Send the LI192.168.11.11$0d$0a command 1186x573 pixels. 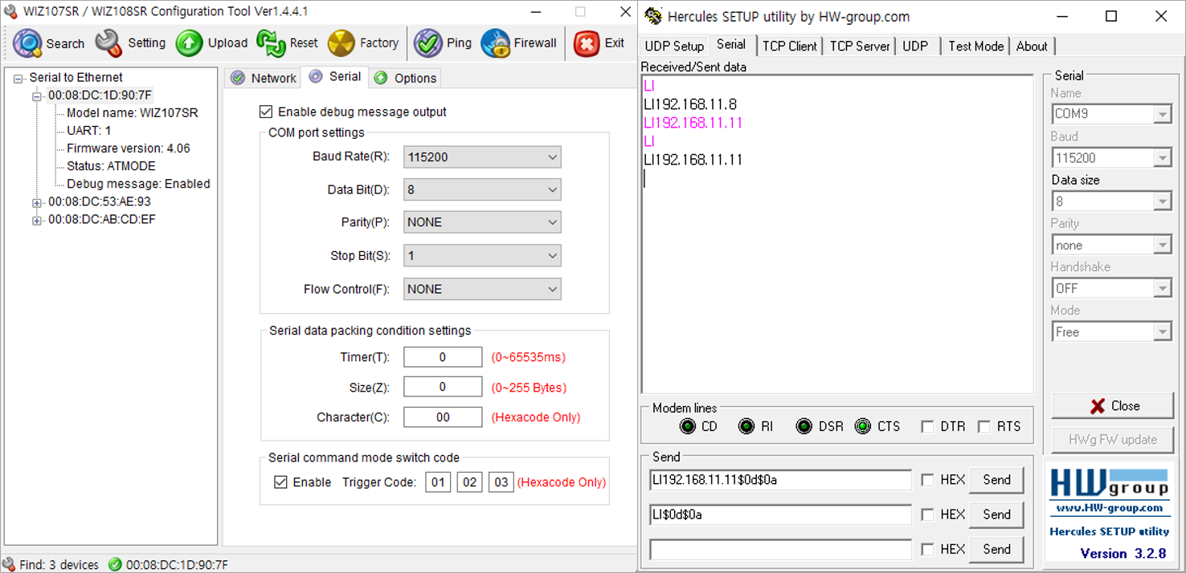pyautogui.click(x=996, y=480)
